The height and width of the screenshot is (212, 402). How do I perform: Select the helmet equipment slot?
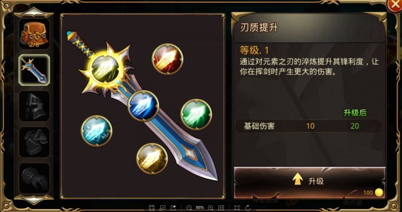(34, 106)
